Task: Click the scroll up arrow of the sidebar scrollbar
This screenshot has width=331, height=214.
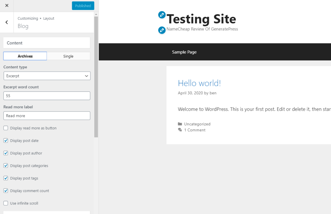Action: pyautogui.click(x=96, y=14)
